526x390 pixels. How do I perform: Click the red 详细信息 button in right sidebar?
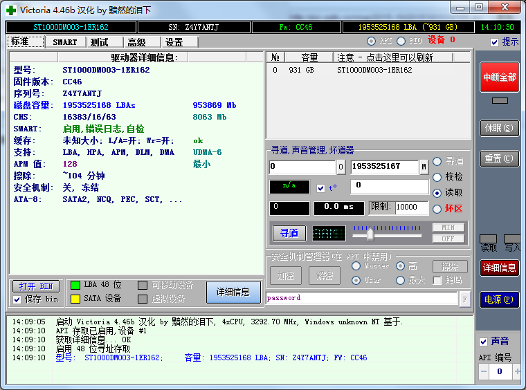500,268
